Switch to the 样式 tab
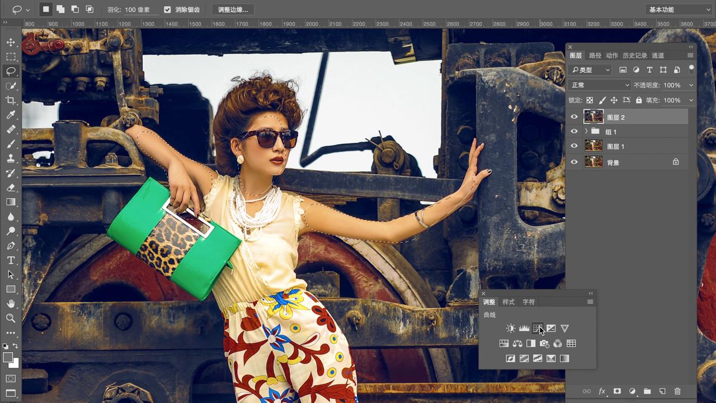716x403 pixels. [508, 302]
